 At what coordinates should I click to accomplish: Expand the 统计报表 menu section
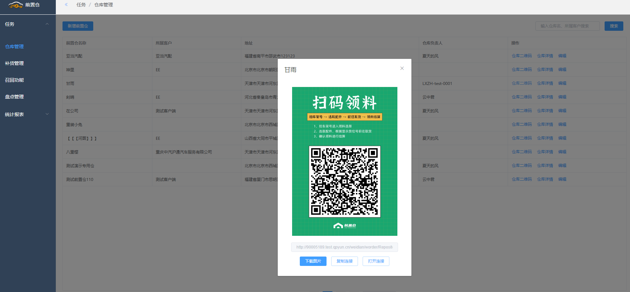point(47,114)
